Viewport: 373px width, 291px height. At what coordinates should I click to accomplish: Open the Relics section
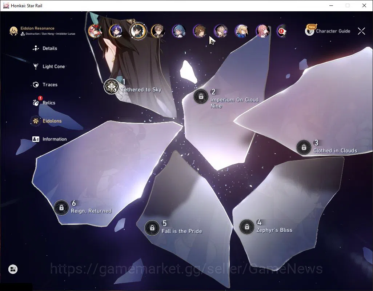(x=44, y=102)
